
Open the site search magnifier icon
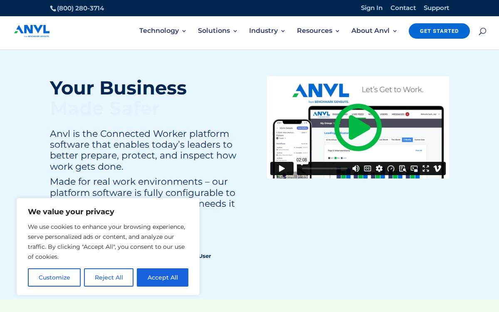click(x=482, y=31)
